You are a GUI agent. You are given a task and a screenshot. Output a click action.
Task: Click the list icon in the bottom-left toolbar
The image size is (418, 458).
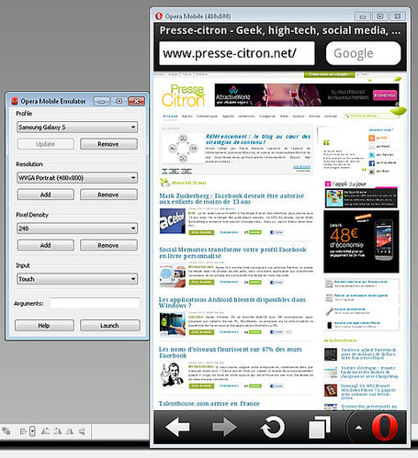(x=23, y=431)
